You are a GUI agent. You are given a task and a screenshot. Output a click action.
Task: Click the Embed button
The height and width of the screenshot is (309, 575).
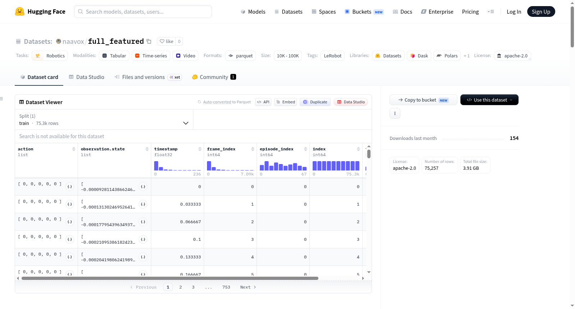286,102
